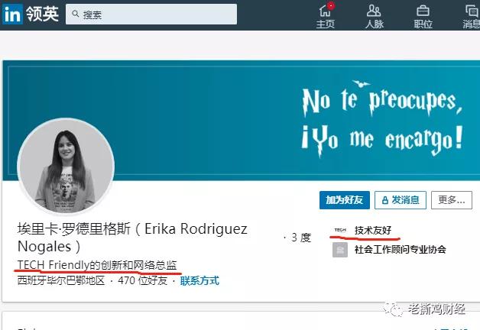The height and width of the screenshot is (330, 480).
Task: Click the search magnifier icon
Action: click(x=76, y=14)
